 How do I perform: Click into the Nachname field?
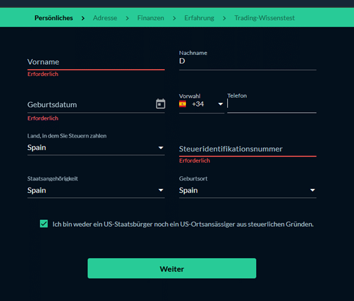[248, 61]
